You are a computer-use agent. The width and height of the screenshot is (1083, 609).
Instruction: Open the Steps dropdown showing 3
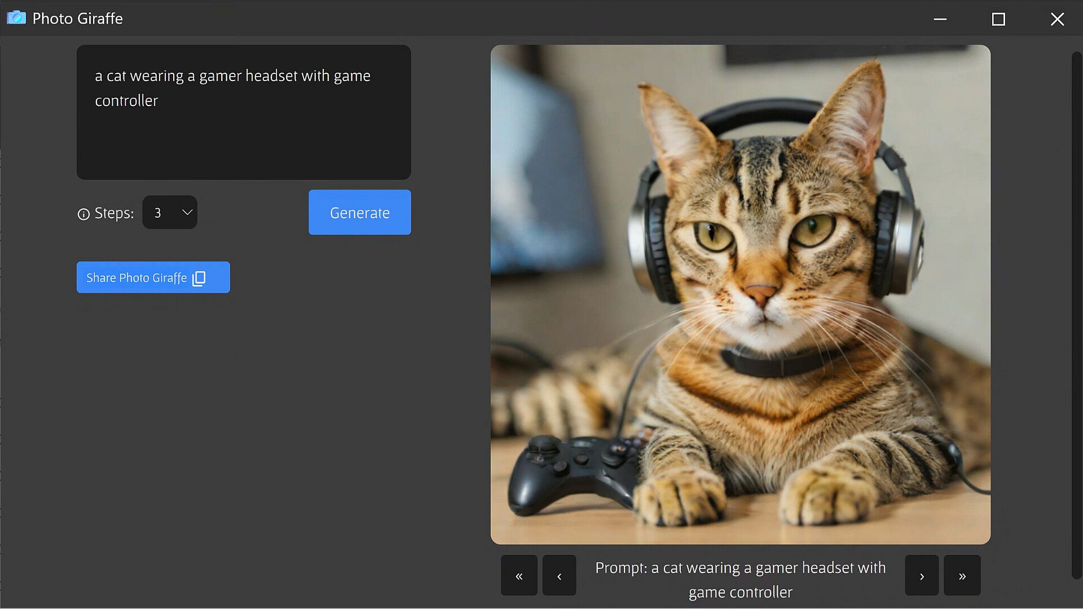(162, 213)
